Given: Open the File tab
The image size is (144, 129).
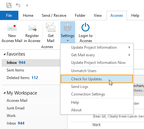Looking at the screenshot, I should click(x=9, y=15).
